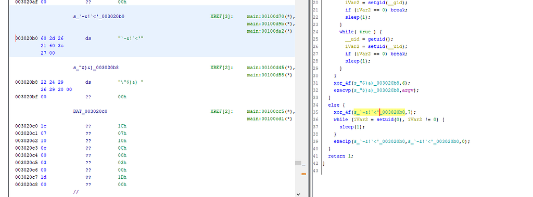Click the ds mnemonic at address 003020b8

pyautogui.click(x=87, y=82)
